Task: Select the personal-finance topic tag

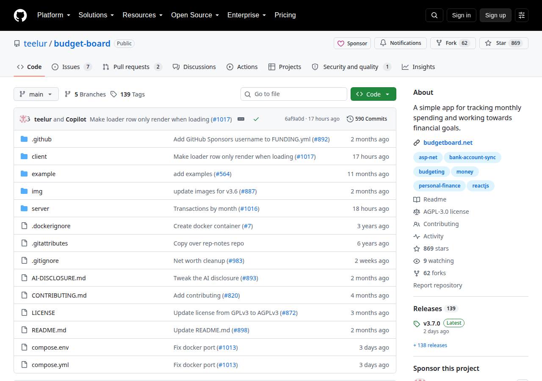Action: tap(440, 186)
